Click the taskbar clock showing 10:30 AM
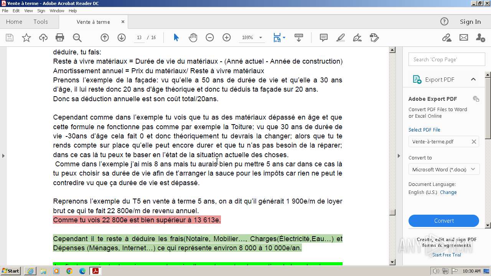The image size is (491, 276). point(471,271)
